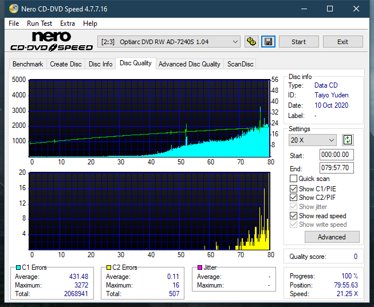Open the Run Test menu
This screenshot has height=307, width=374.
pos(40,23)
